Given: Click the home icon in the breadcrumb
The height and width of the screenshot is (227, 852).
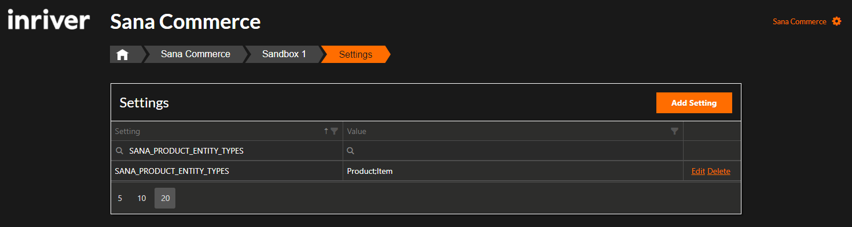Looking at the screenshot, I should (122, 55).
